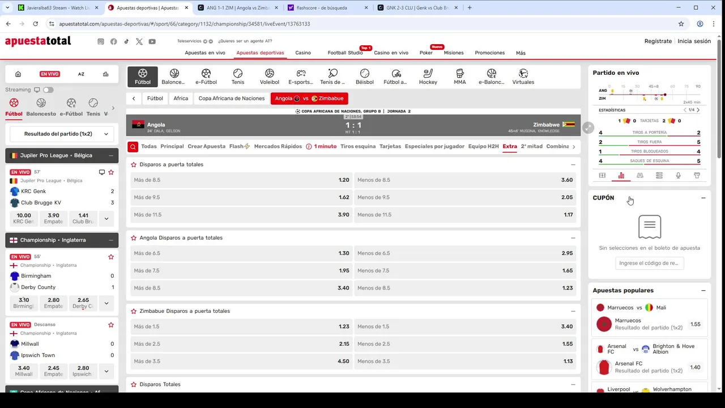The image size is (725, 408).
Task: Open the TikTok social icon in header
Action: [126, 41]
